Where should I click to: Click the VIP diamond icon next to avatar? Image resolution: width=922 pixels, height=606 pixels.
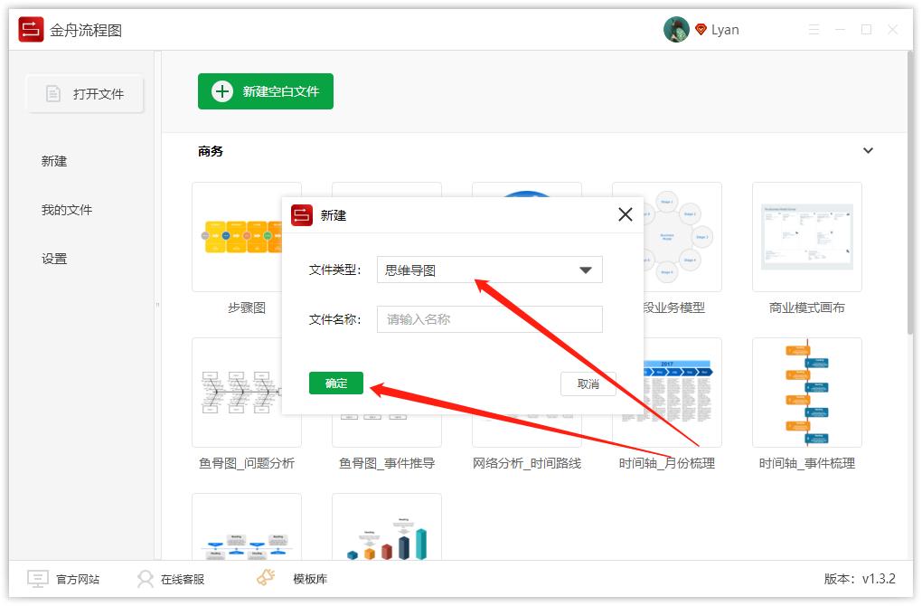(x=702, y=28)
